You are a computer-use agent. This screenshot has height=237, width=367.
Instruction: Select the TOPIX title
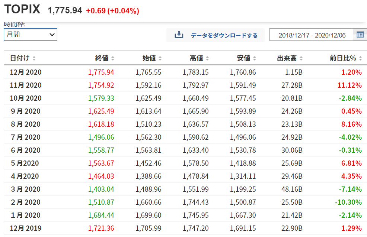pos(22,9)
